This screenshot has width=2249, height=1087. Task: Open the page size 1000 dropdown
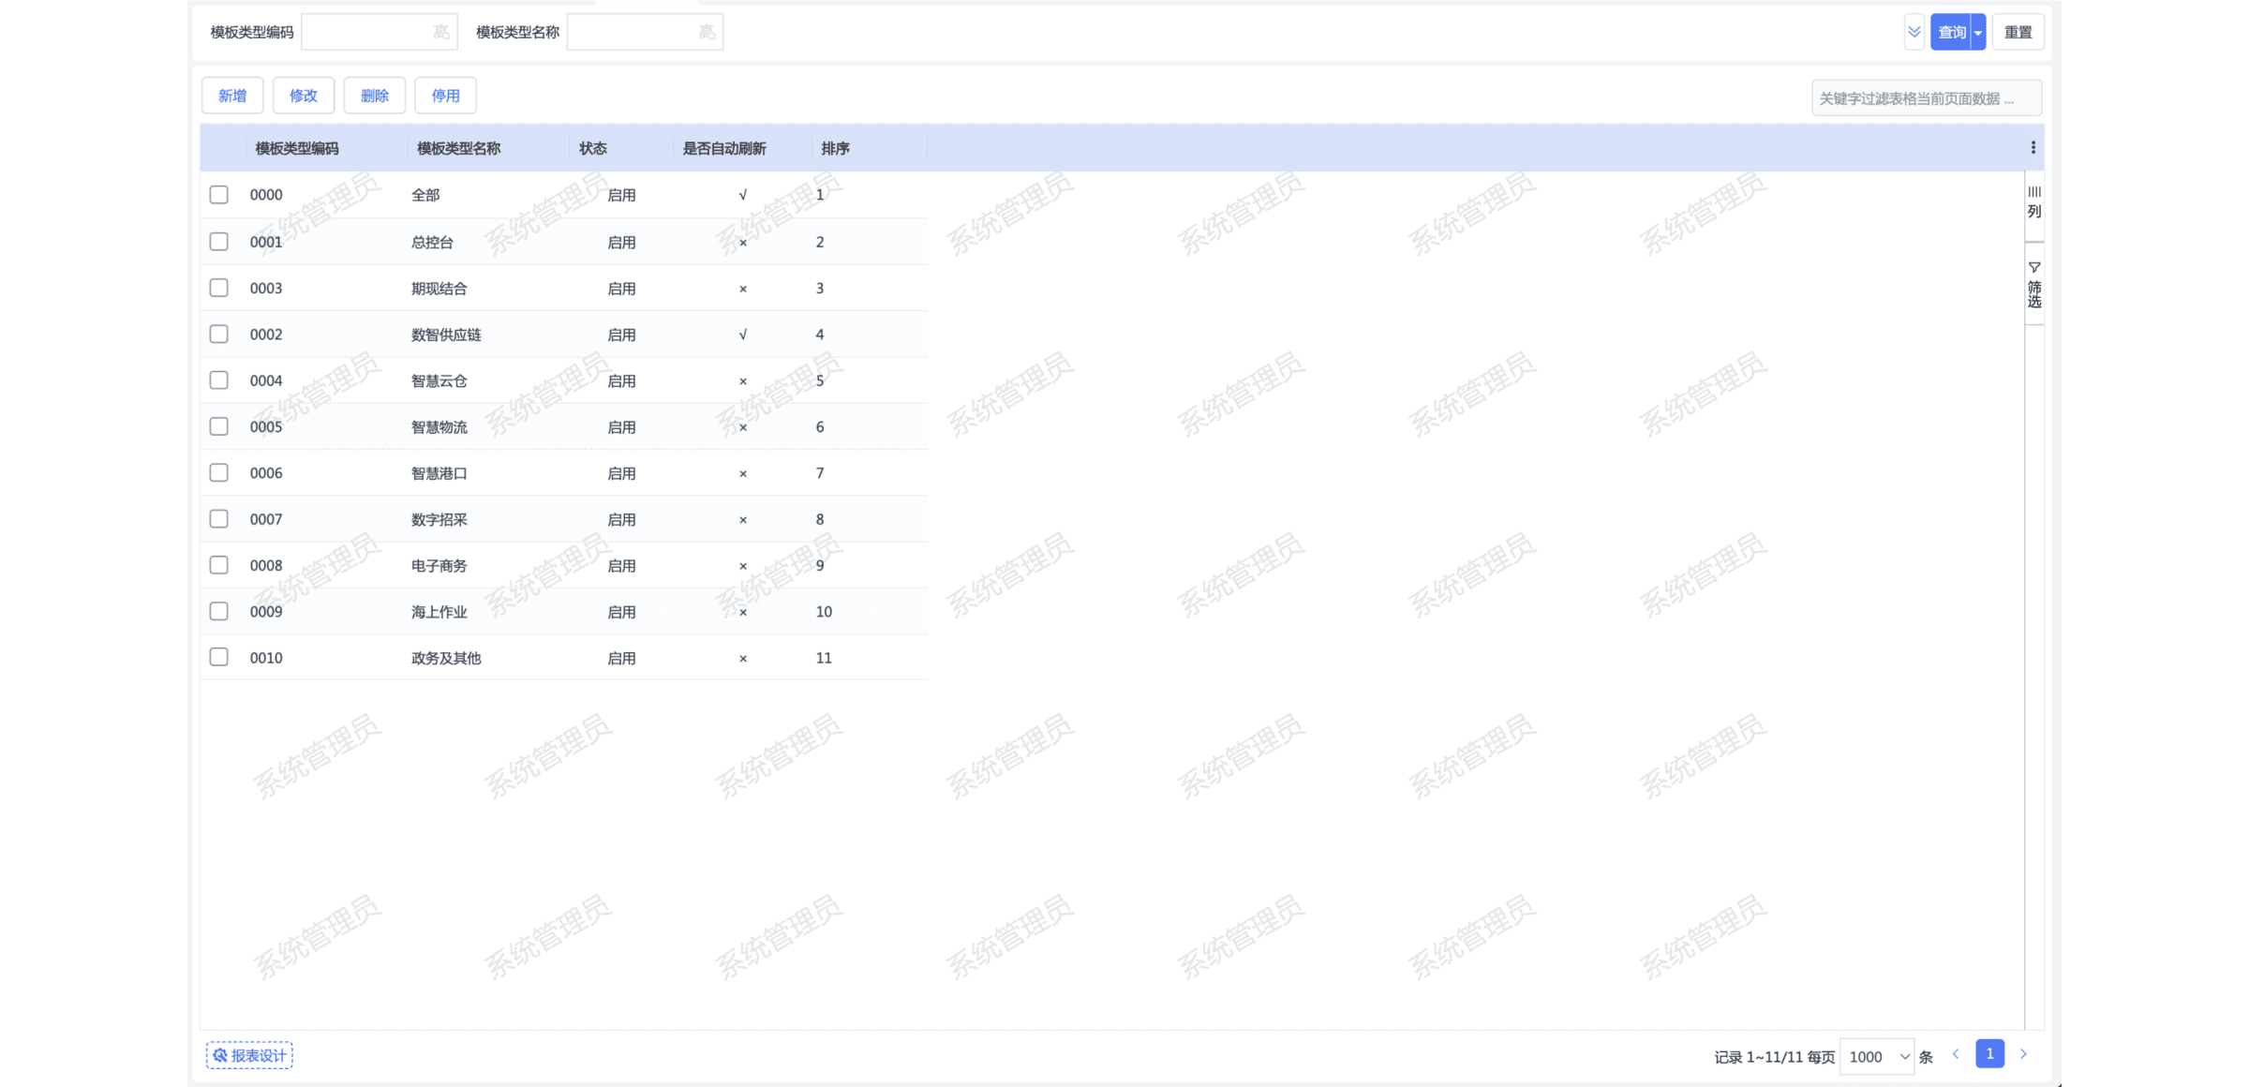[x=1877, y=1057]
